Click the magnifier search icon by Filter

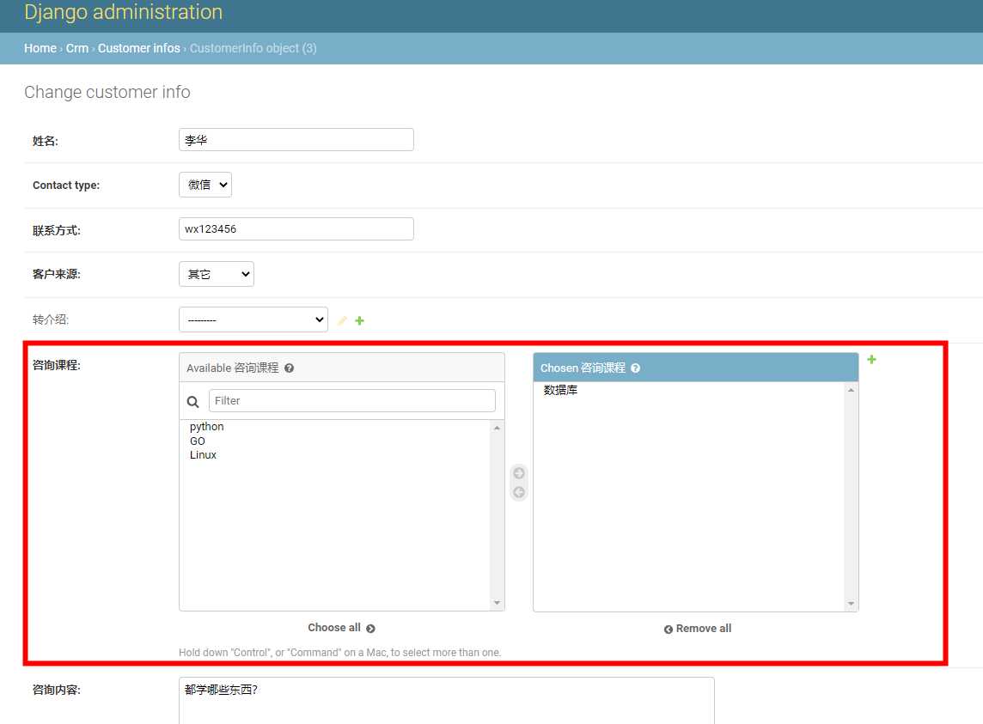coord(193,402)
